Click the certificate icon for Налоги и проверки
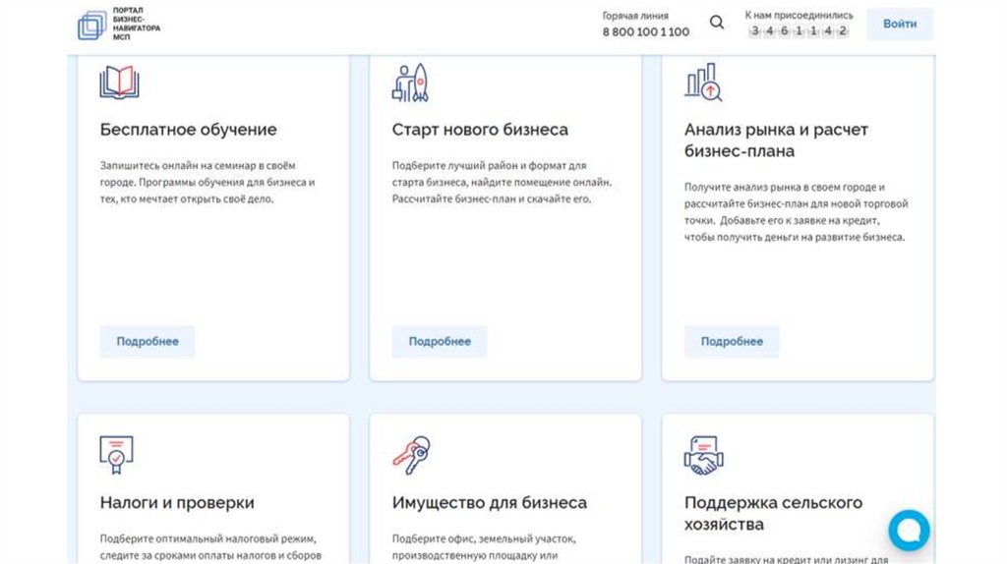Image resolution: width=1007 pixels, height=564 pixels. point(116,455)
